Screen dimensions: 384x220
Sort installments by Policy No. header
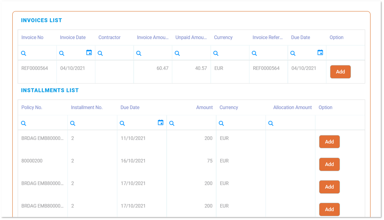pyautogui.click(x=32, y=108)
